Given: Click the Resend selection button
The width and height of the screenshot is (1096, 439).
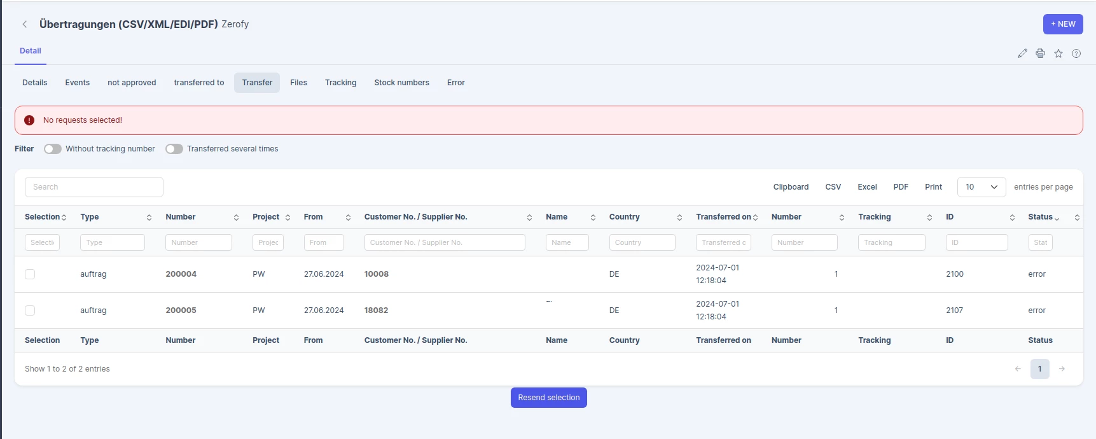Looking at the screenshot, I should [549, 398].
